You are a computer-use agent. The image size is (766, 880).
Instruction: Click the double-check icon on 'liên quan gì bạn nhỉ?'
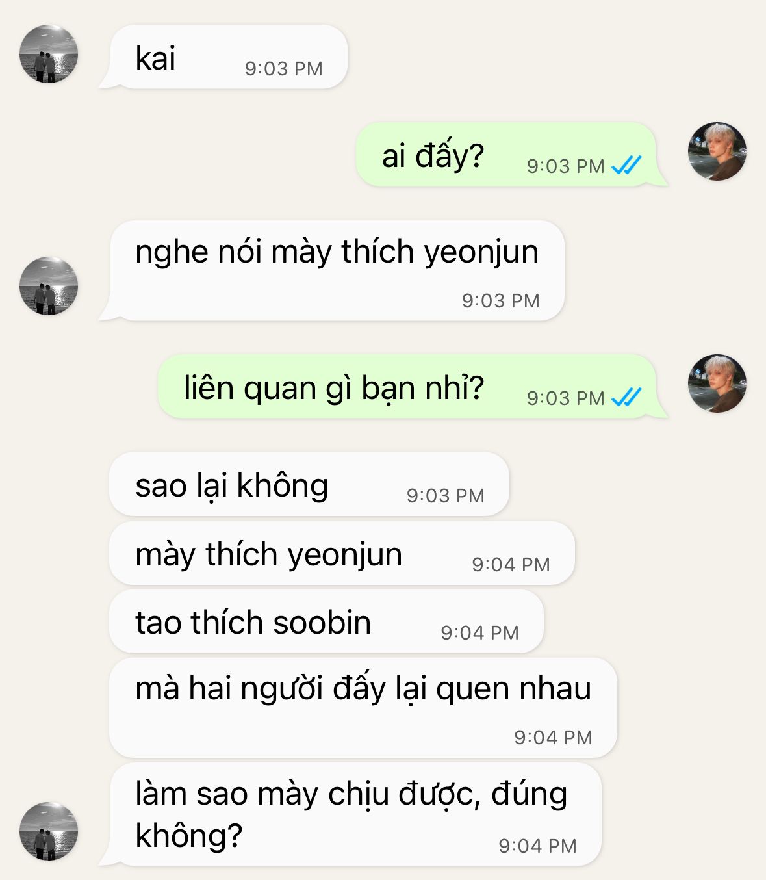(x=626, y=397)
